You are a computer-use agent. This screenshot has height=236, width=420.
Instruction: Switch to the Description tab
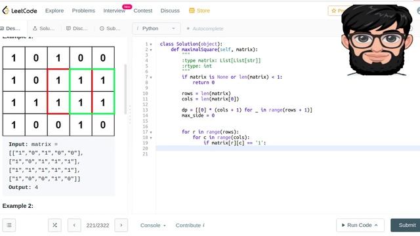pos(10,28)
